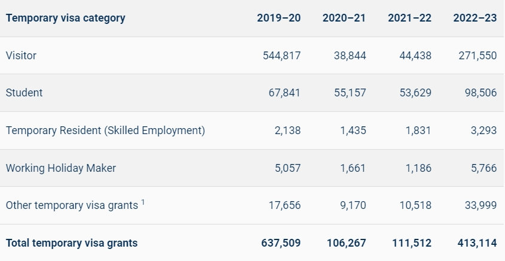The image size is (505, 261).
Task: Click total 2022–23 value 413,114
Action: [x=477, y=243]
